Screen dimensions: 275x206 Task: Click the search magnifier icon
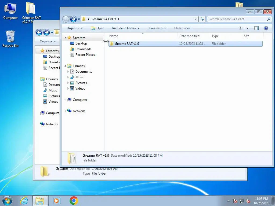coord(269,19)
